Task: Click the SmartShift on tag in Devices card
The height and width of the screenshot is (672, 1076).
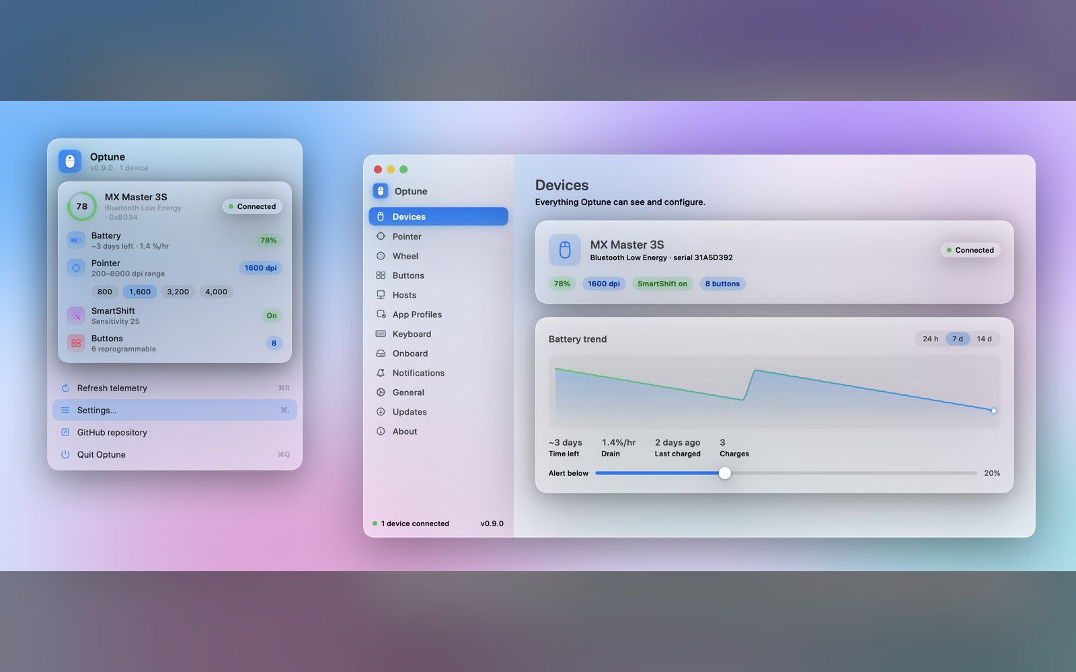Action: point(662,284)
